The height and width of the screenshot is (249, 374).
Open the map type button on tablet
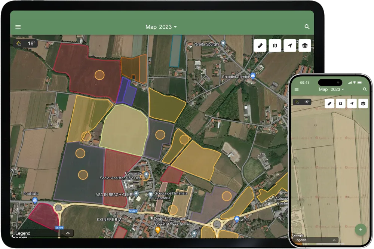pyautogui.click(x=275, y=46)
